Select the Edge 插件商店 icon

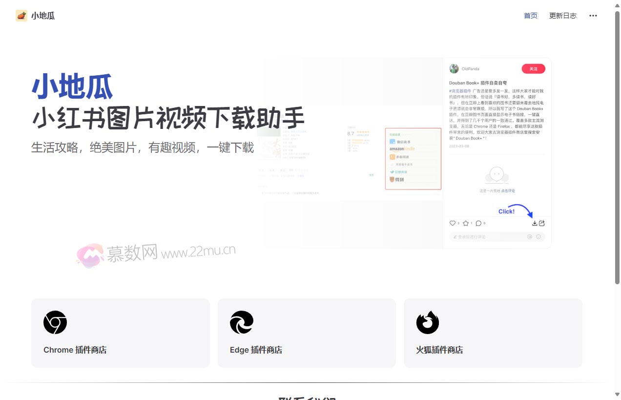click(241, 322)
